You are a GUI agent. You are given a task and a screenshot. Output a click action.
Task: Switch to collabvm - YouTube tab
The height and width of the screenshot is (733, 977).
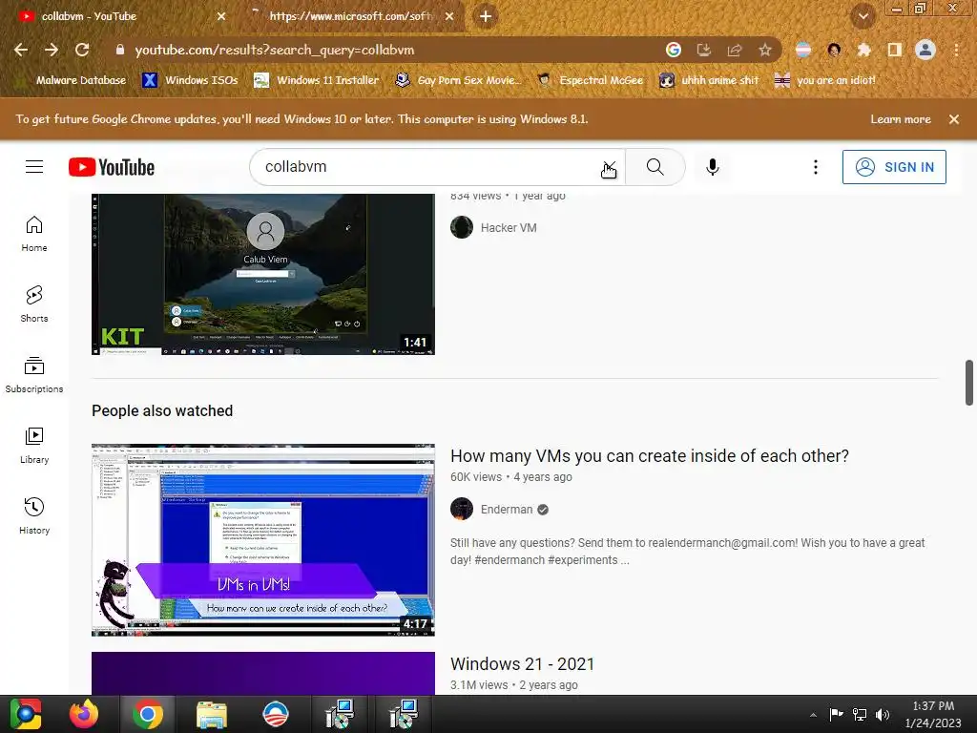click(118, 16)
